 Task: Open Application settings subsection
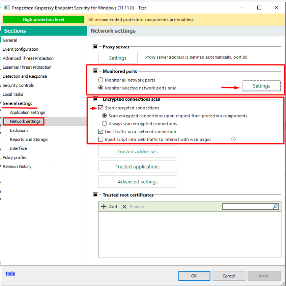pos(27,112)
